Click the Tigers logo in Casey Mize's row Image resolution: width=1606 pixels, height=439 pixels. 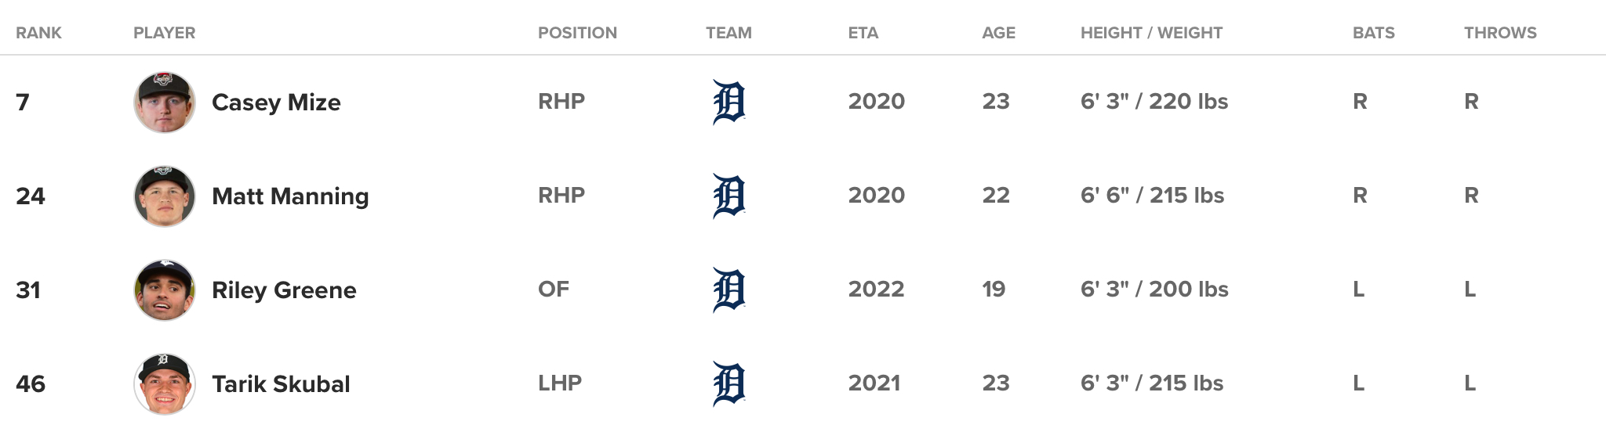click(729, 102)
